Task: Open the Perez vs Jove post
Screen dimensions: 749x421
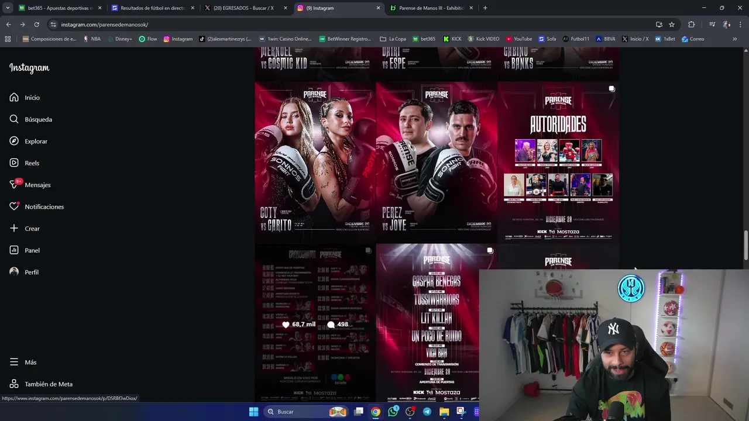Action: [x=437, y=162]
